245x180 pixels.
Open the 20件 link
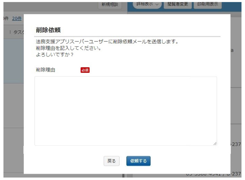click(x=17, y=19)
